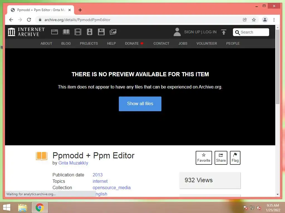Open File Explorer from taskbar
This screenshot has width=285, height=213.
[x=23, y=207]
